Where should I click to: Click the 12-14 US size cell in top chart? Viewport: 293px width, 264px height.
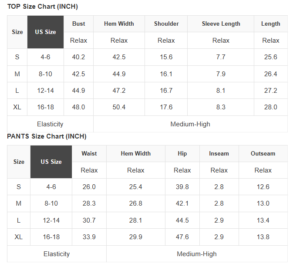point(45,91)
